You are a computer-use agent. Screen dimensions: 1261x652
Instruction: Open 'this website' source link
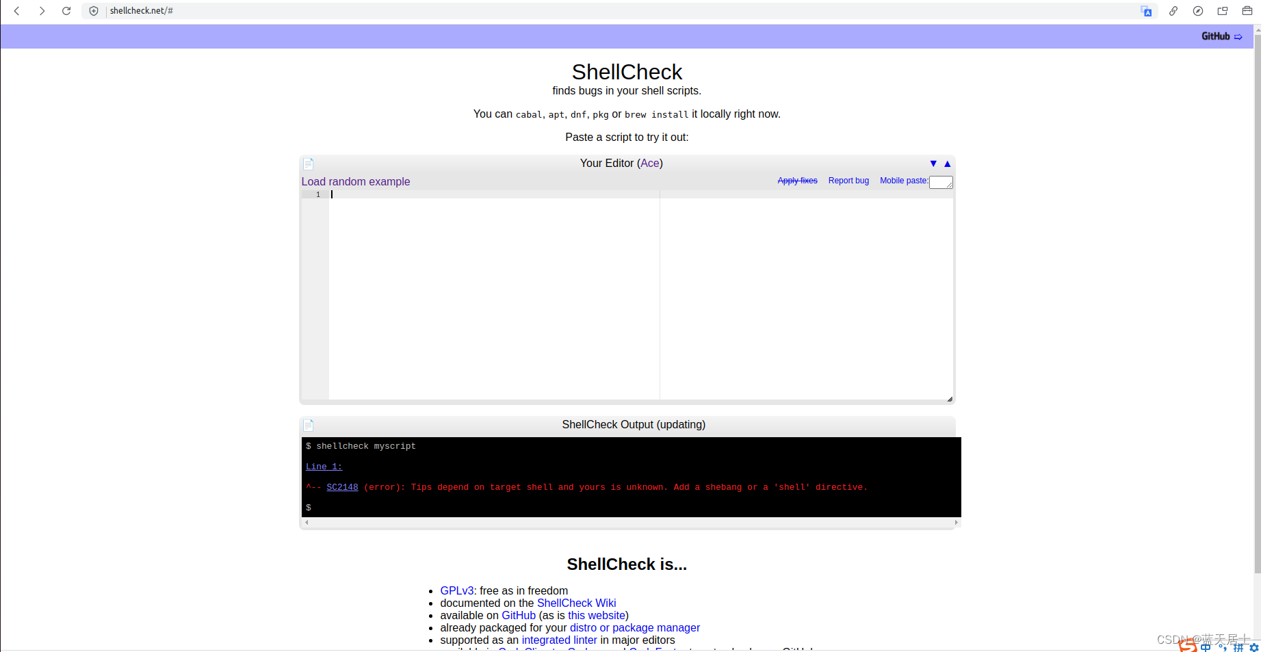(x=597, y=615)
